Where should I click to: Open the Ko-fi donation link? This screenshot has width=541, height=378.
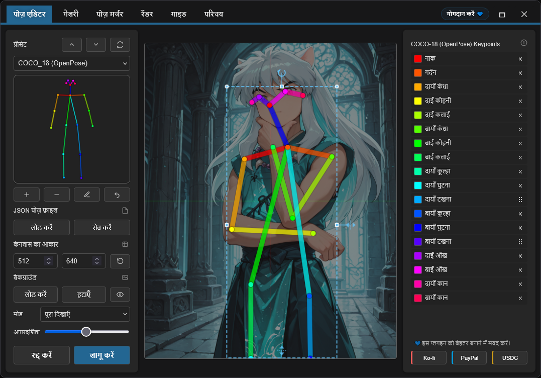429,358
